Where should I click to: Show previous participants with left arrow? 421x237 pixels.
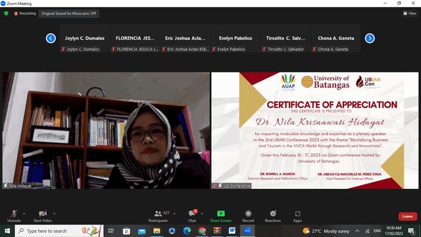(x=51, y=38)
